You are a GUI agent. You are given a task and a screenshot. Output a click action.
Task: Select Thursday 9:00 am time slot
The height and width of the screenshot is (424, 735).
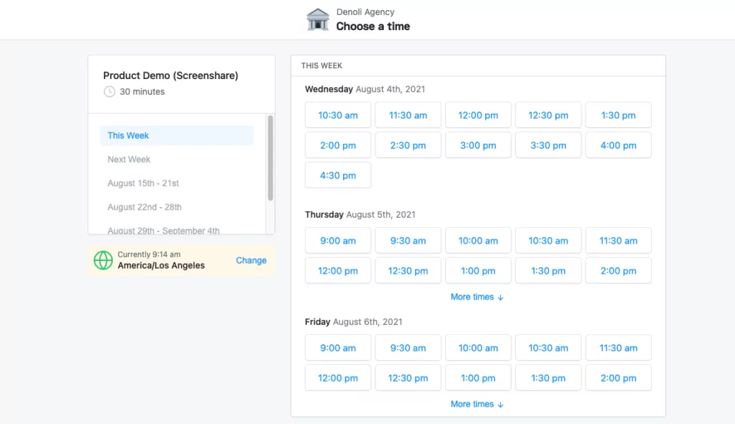(x=338, y=241)
